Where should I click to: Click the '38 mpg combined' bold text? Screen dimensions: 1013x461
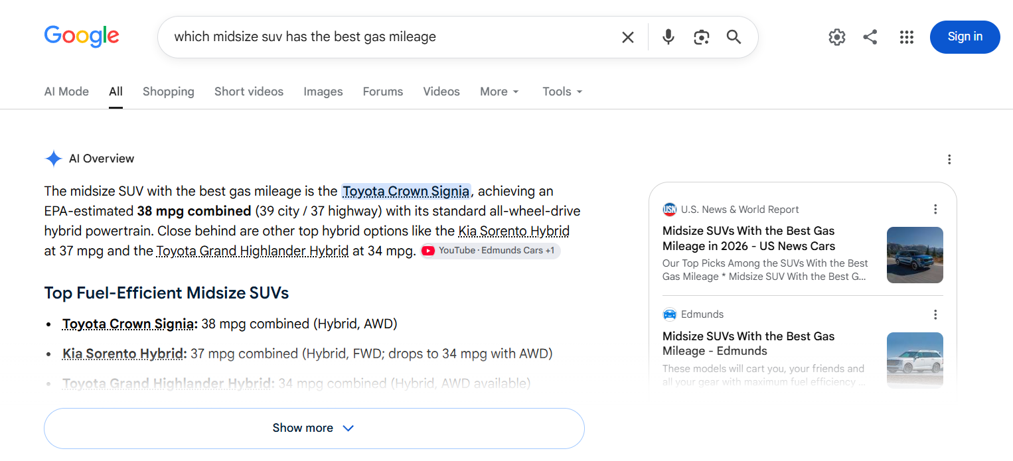pos(194,212)
